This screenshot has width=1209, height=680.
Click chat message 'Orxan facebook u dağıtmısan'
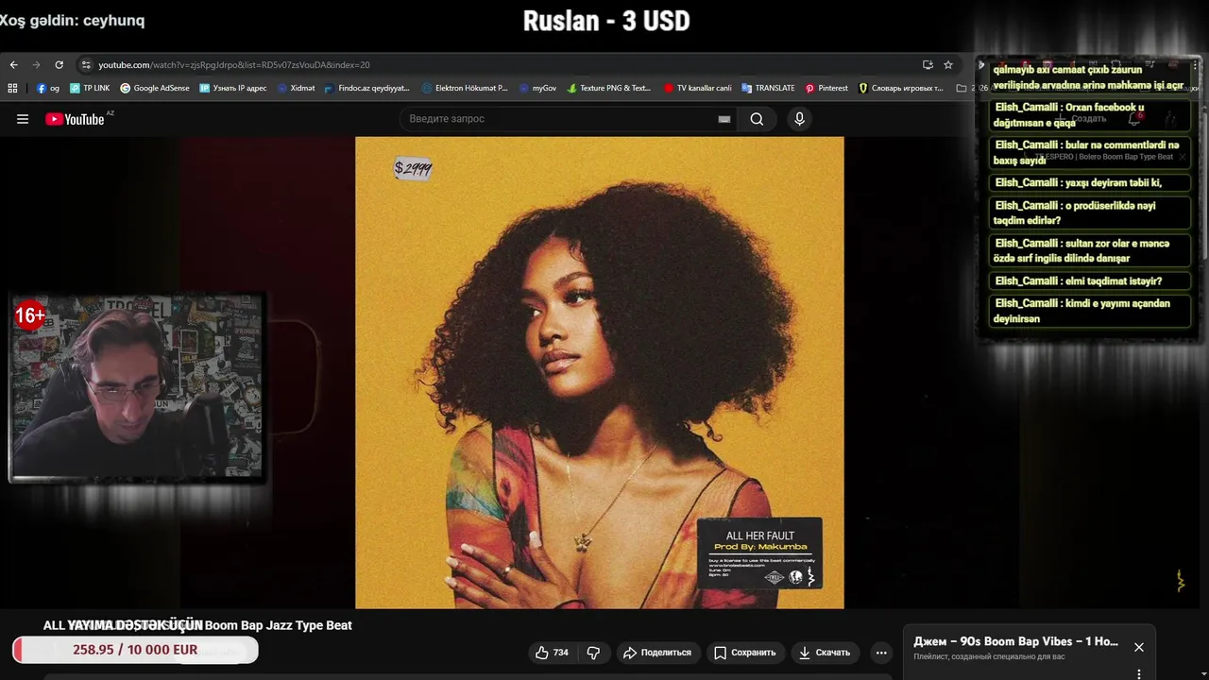[1089, 115]
